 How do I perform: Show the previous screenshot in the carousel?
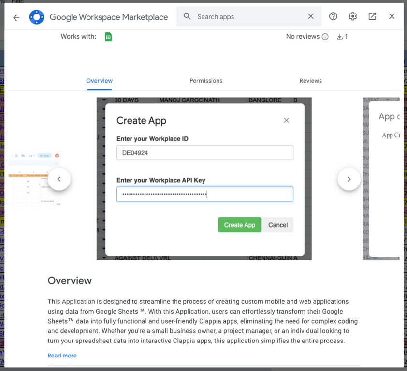59,179
